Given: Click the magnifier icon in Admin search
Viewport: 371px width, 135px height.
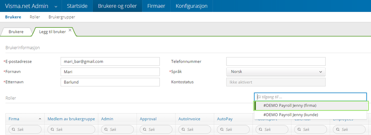Looking at the screenshot, I should pos(106,129).
